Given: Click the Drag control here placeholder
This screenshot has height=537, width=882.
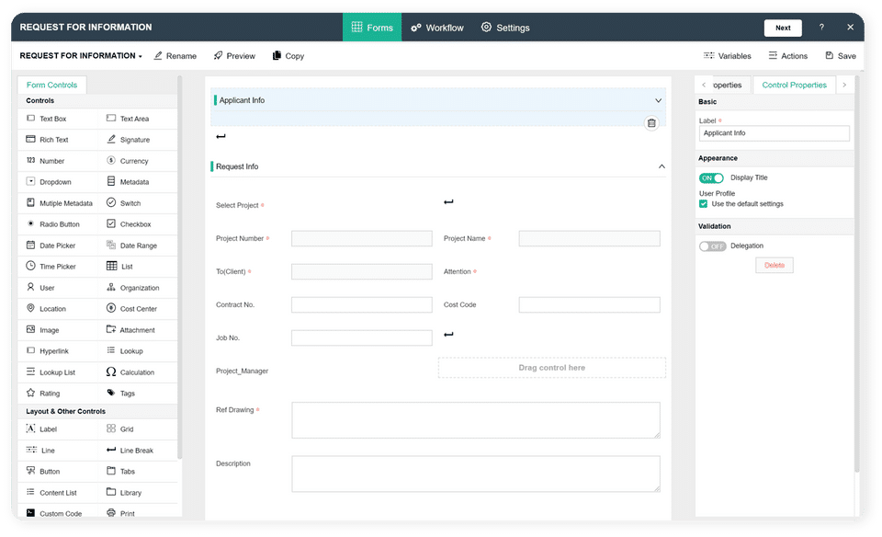Looking at the screenshot, I should pyautogui.click(x=552, y=368).
